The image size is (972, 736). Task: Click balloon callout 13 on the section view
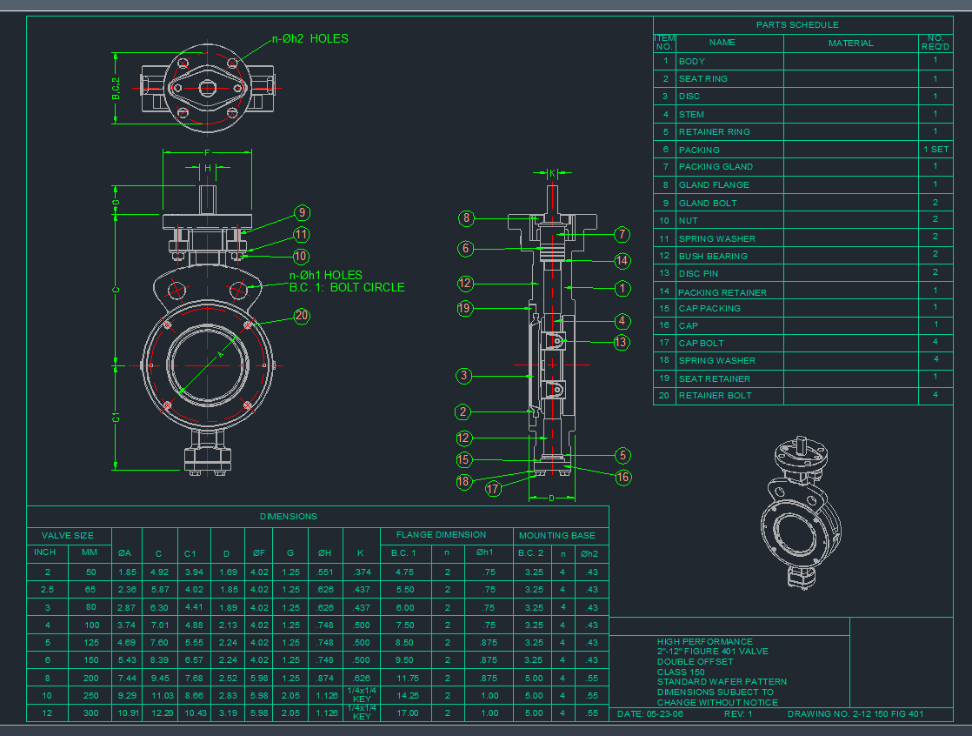tap(621, 342)
